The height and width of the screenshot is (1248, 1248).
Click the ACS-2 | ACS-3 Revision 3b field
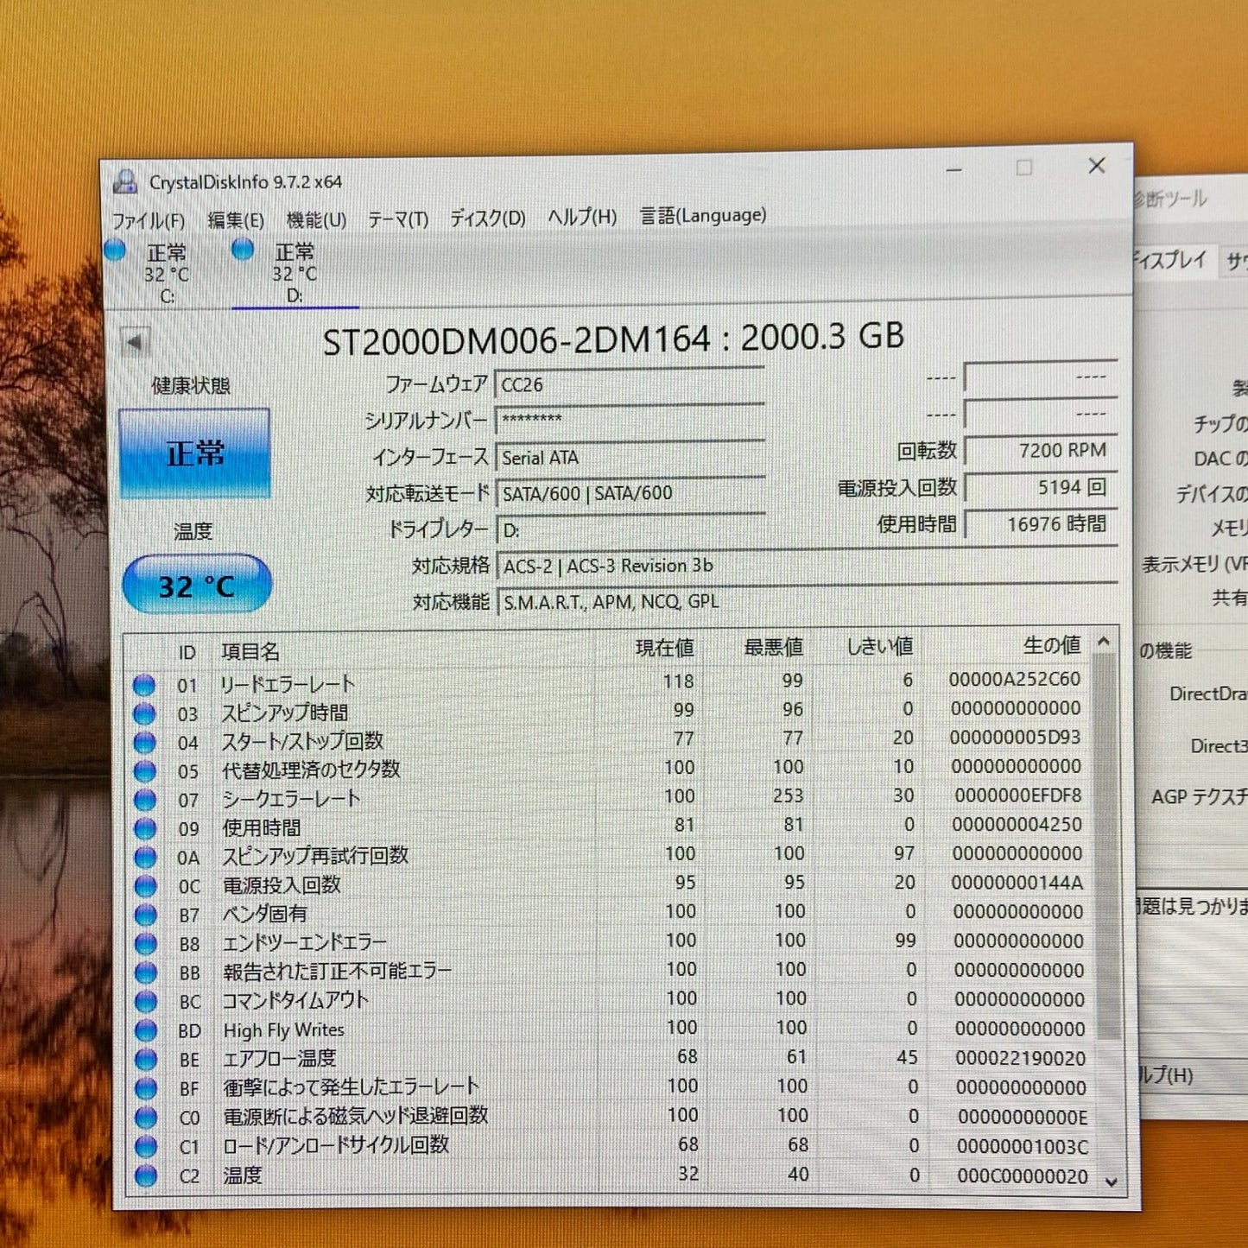tap(808, 566)
